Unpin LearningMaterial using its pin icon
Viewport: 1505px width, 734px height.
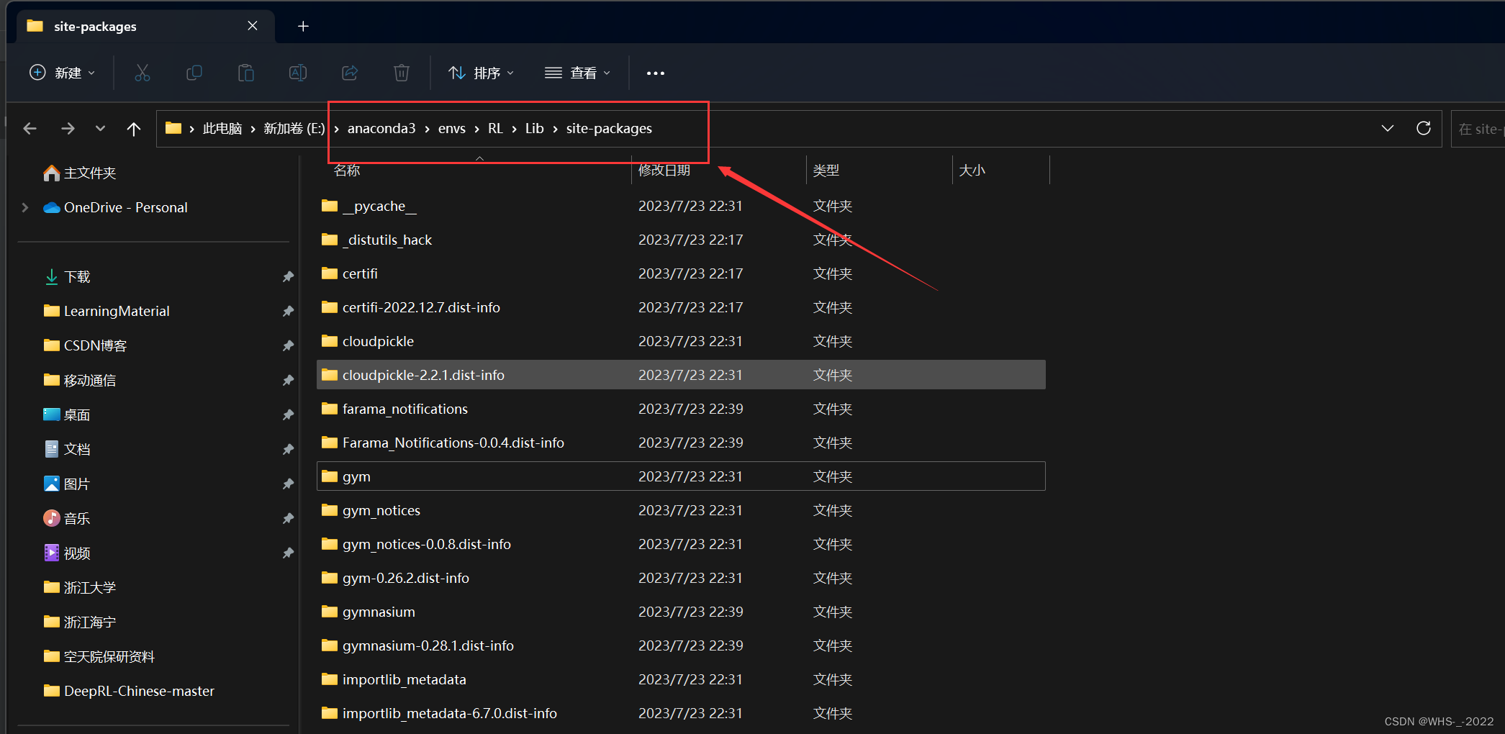pos(288,311)
